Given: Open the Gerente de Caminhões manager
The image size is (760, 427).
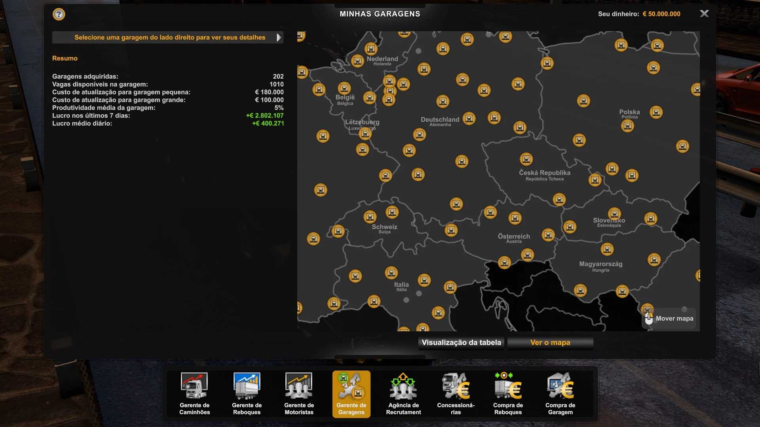Looking at the screenshot, I should coord(194,394).
